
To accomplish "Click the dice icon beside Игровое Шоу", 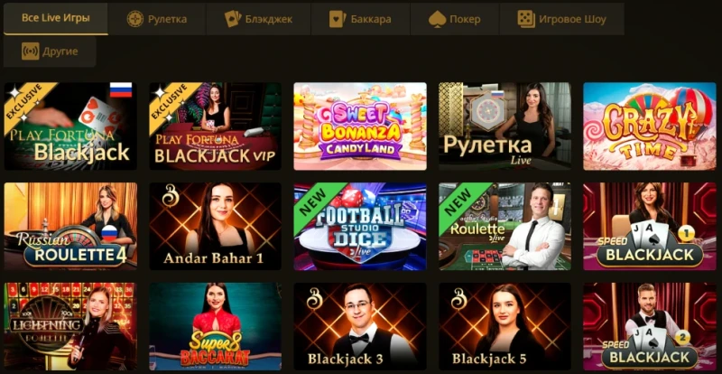I will pyautogui.click(x=526, y=19).
